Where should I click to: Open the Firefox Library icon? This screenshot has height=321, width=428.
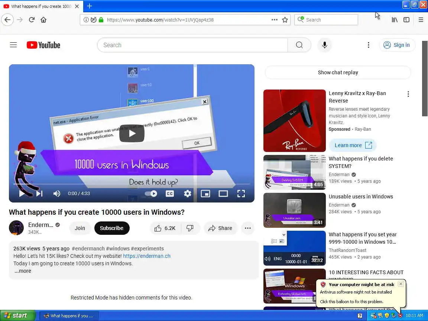(395, 20)
